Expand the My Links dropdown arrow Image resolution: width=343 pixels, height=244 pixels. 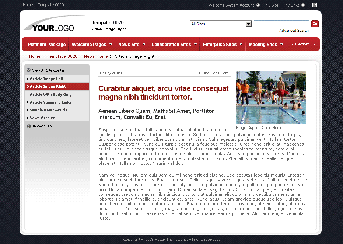coord(303,5)
